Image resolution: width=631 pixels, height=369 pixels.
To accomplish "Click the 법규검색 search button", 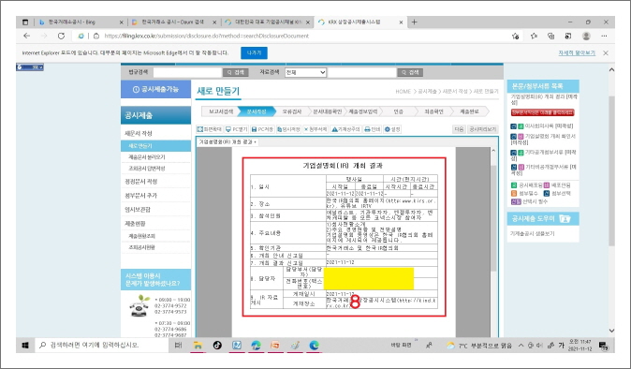I will [x=235, y=72].
